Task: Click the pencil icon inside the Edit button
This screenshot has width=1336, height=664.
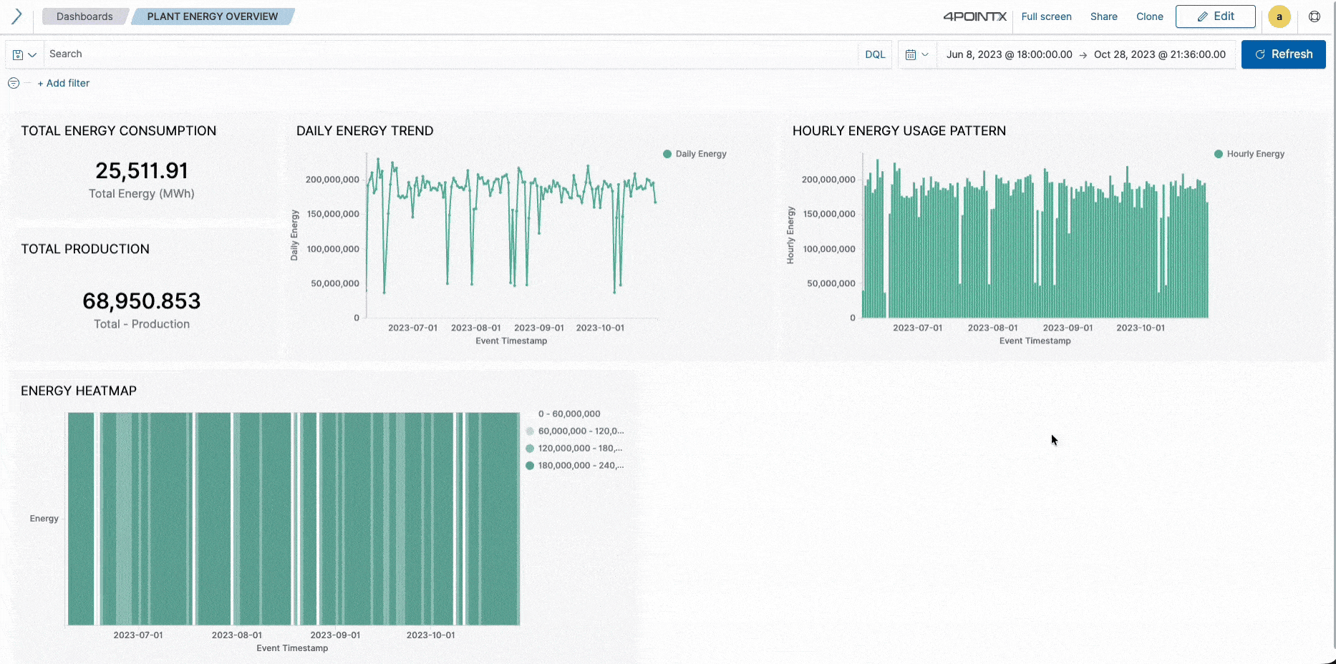Action: click(x=1202, y=16)
